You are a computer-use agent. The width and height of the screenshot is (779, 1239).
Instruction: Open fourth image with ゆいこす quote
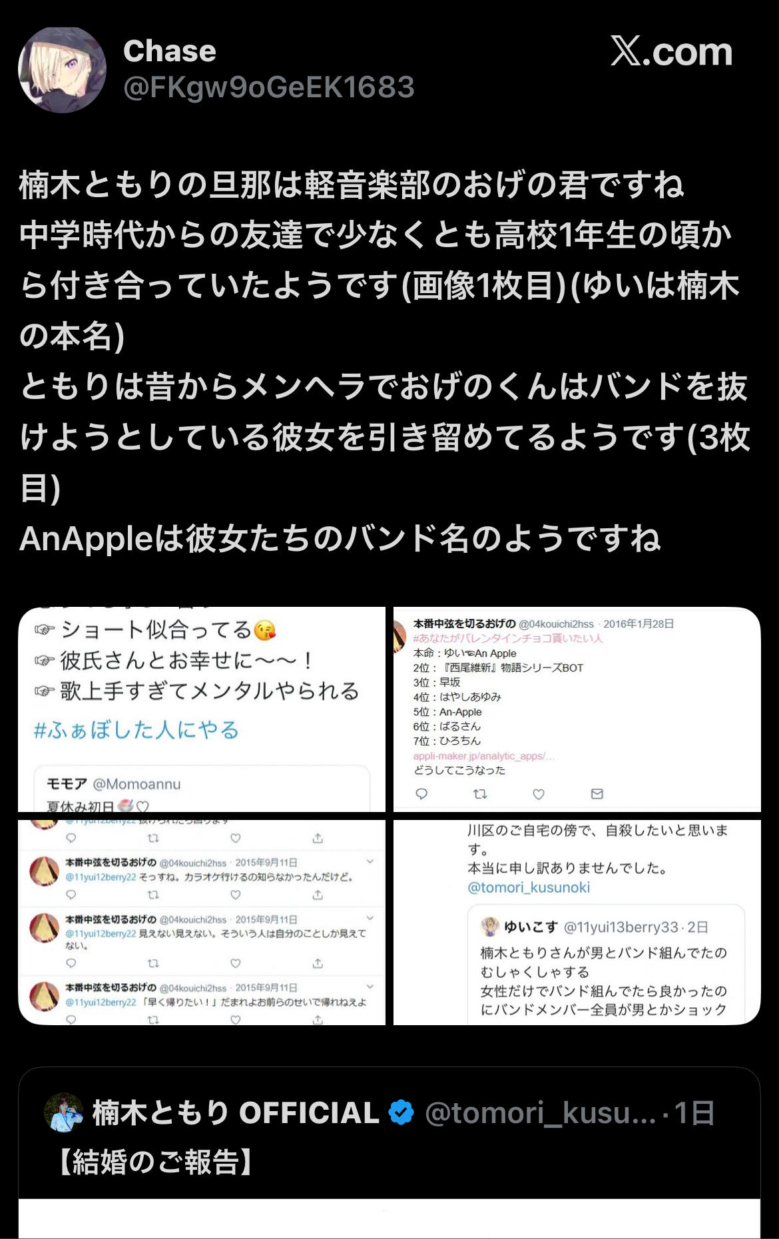click(x=577, y=923)
